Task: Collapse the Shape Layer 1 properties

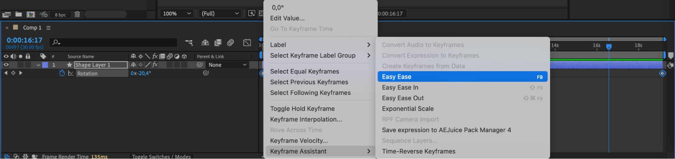Action: [38, 65]
